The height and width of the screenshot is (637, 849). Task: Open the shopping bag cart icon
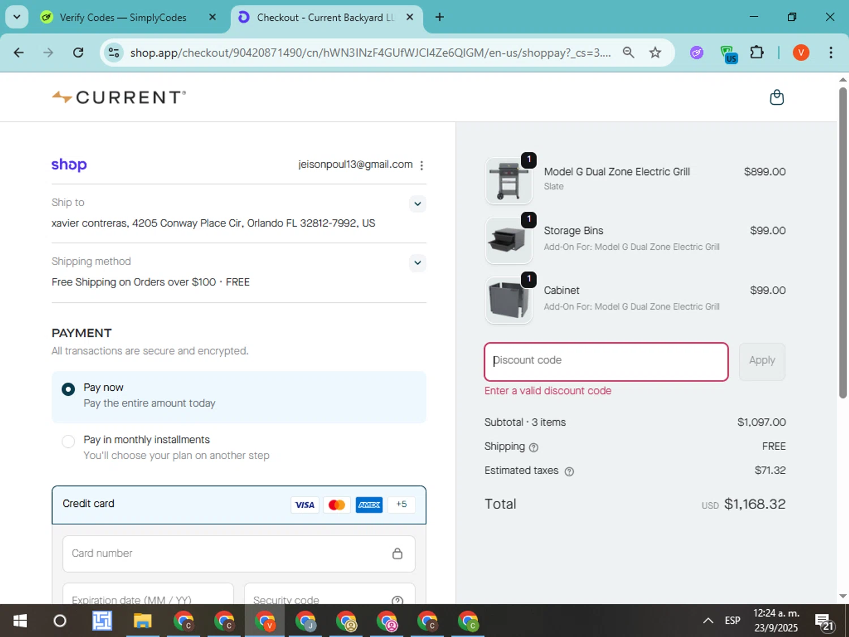pyautogui.click(x=777, y=97)
